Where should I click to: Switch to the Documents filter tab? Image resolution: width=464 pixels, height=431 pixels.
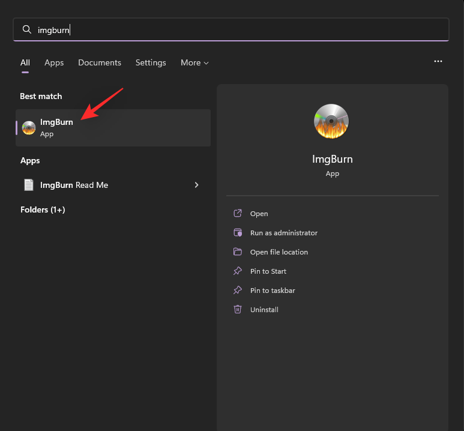100,63
